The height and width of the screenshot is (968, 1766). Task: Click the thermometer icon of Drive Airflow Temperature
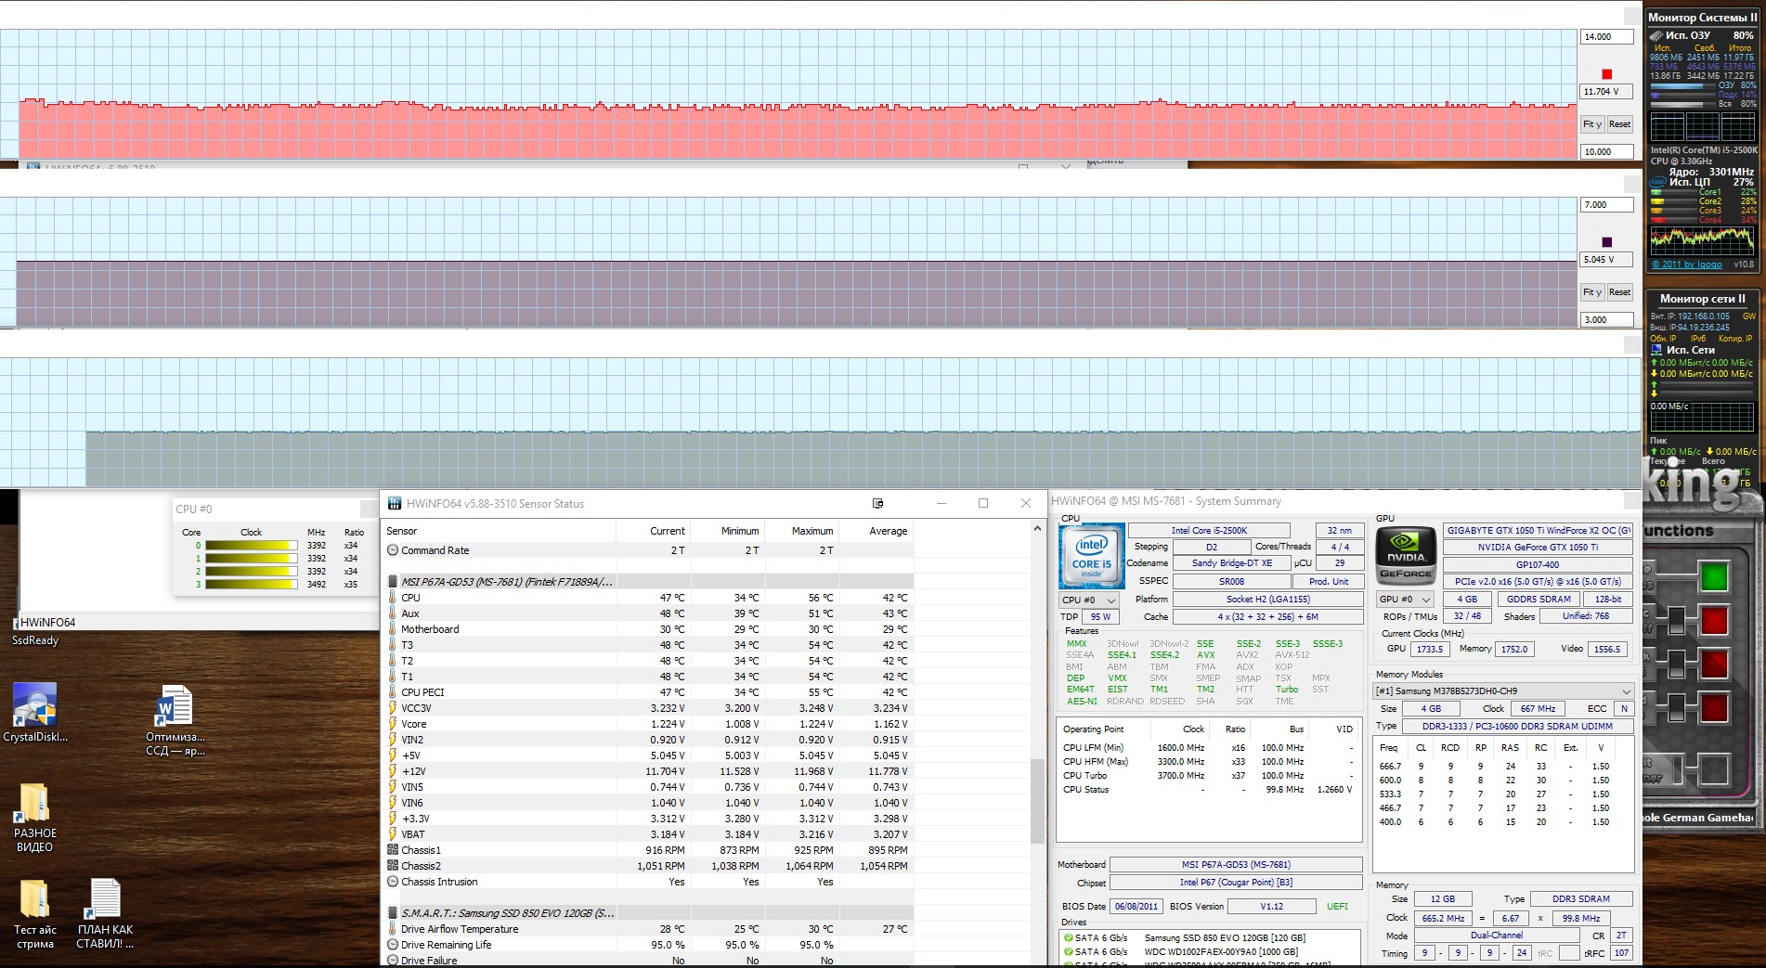click(393, 929)
